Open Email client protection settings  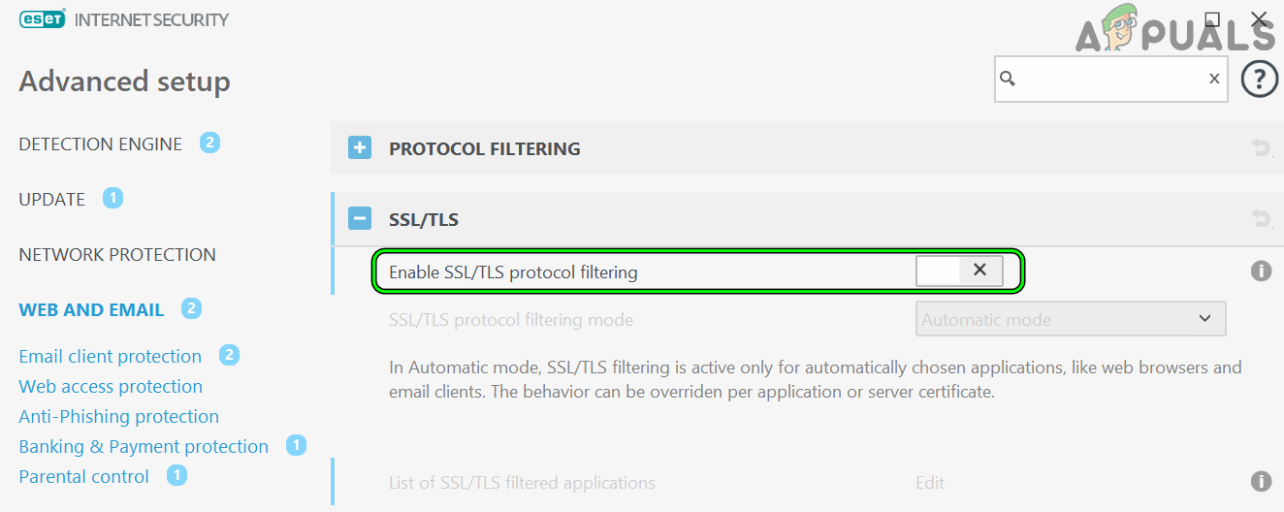(111, 357)
